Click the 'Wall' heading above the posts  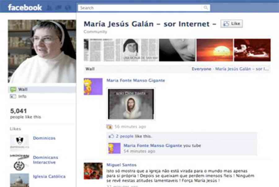tap(90, 69)
